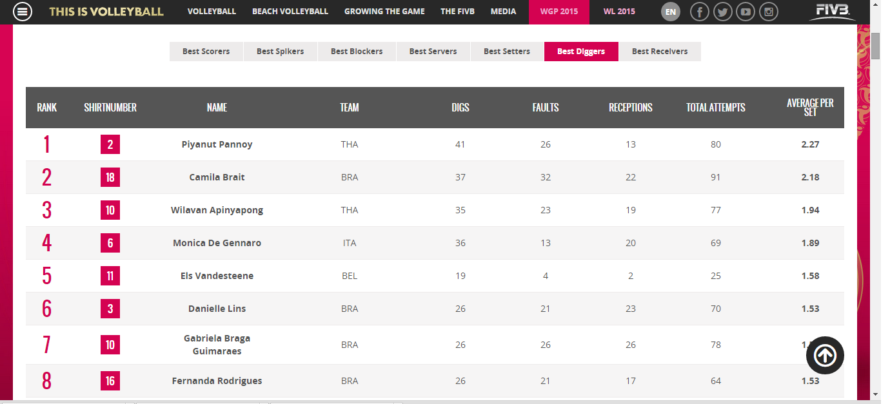The width and height of the screenshot is (890, 404).
Task: Open the Volleyball menu
Action: click(x=212, y=12)
